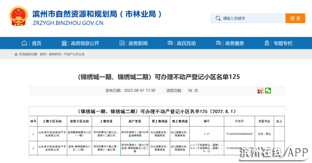
Task: Click the location icon in breadcrumb
Action: point(16,54)
